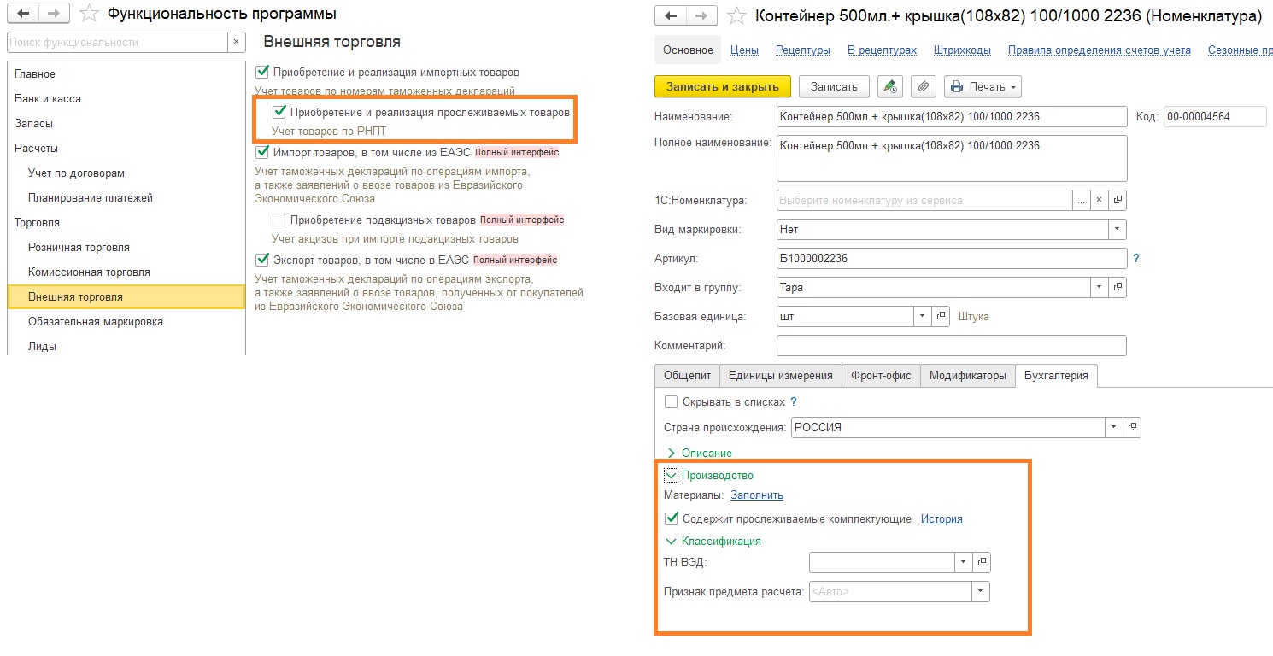This screenshot has width=1273, height=656.
Task: Open the Страна происхождения item card
Action: (x=1132, y=427)
